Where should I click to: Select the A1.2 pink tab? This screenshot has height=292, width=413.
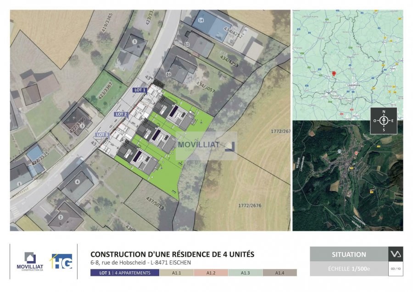pos(211,273)
